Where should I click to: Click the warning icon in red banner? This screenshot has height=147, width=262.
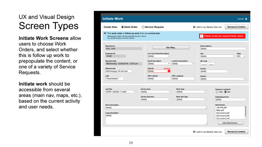click(202, 36)
